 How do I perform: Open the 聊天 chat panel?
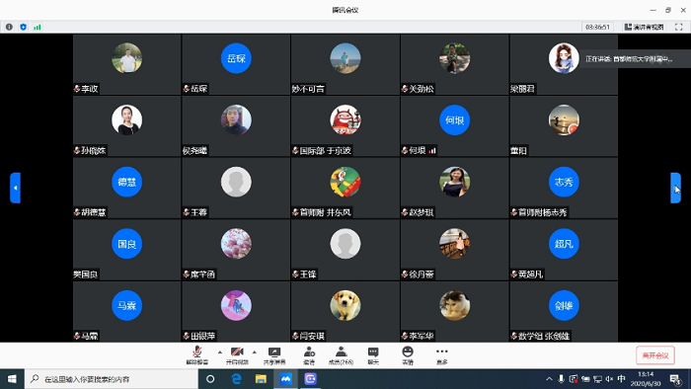(373, 355)
